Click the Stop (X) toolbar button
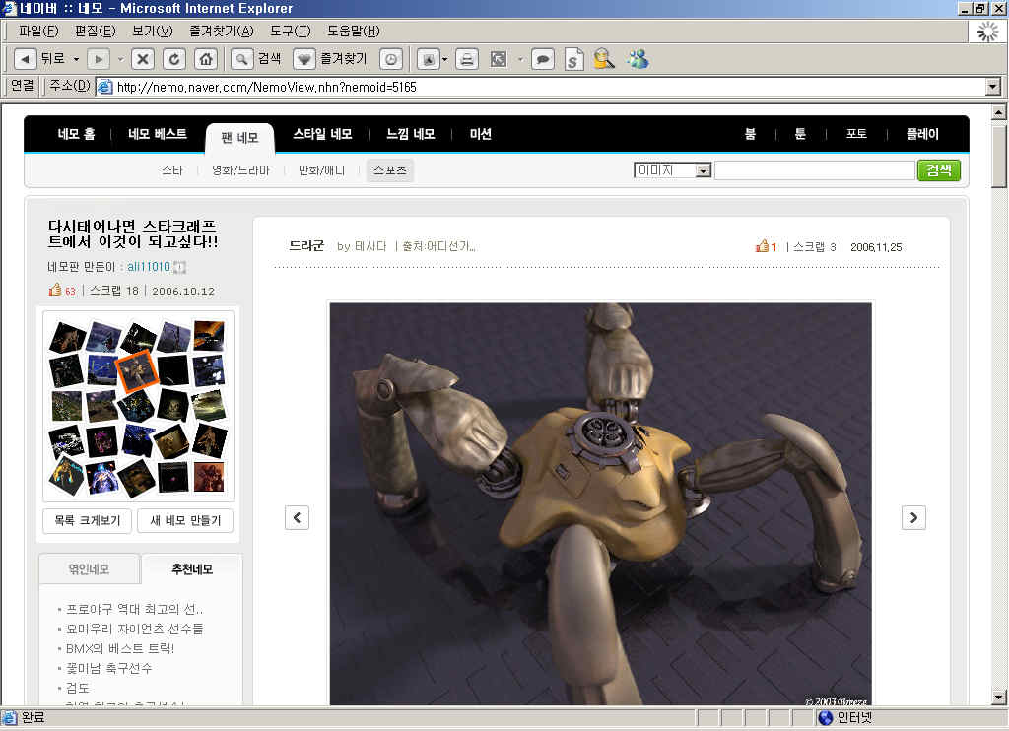Viewport: 1009px width, 731px height. pyautogui.click(x=143, y=59)
